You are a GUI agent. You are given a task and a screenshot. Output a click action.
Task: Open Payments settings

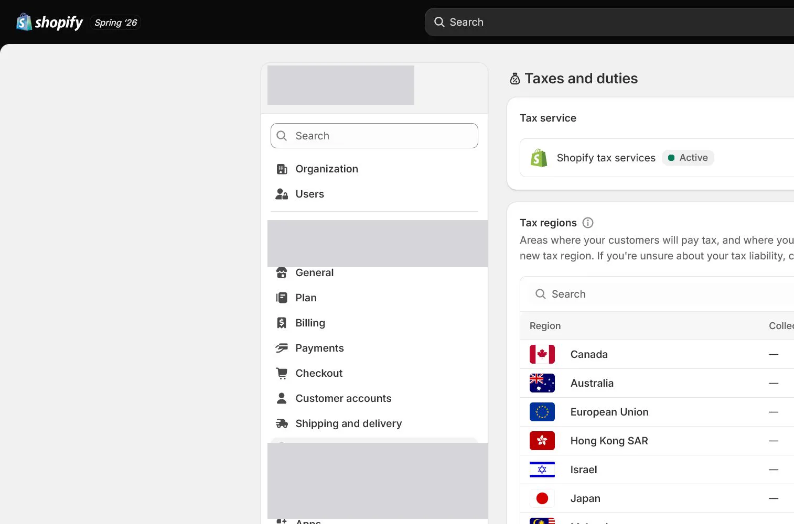pos(374,348)
